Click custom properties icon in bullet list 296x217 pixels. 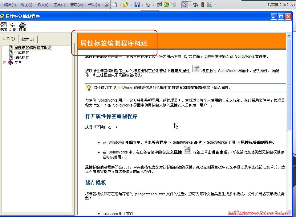point(188,150)
